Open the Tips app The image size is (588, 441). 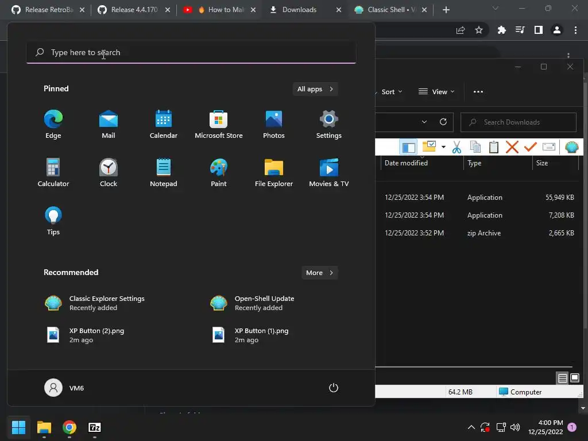[x=53, y=221]
